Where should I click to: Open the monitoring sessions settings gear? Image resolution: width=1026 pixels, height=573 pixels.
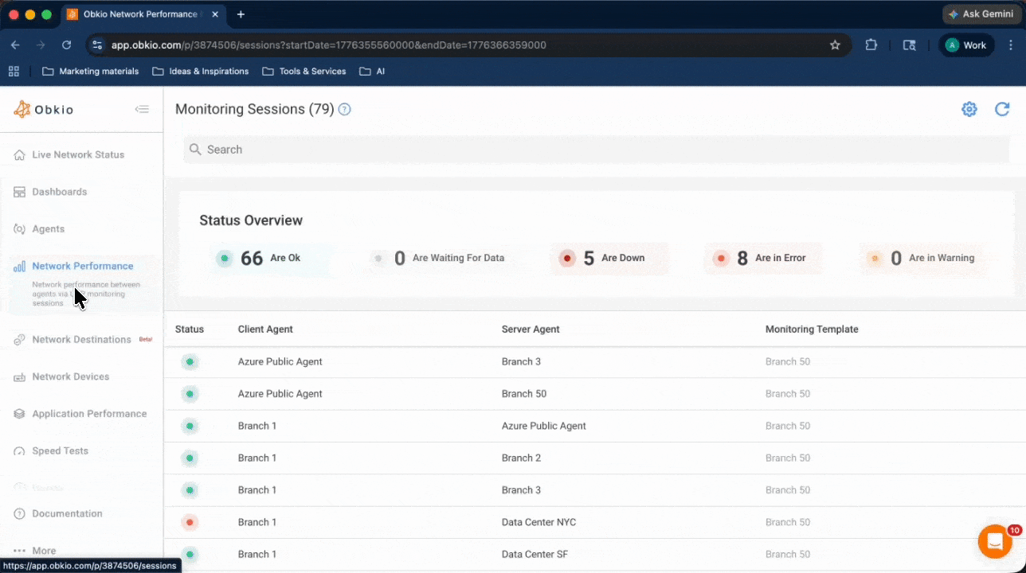tap(969, 109)
